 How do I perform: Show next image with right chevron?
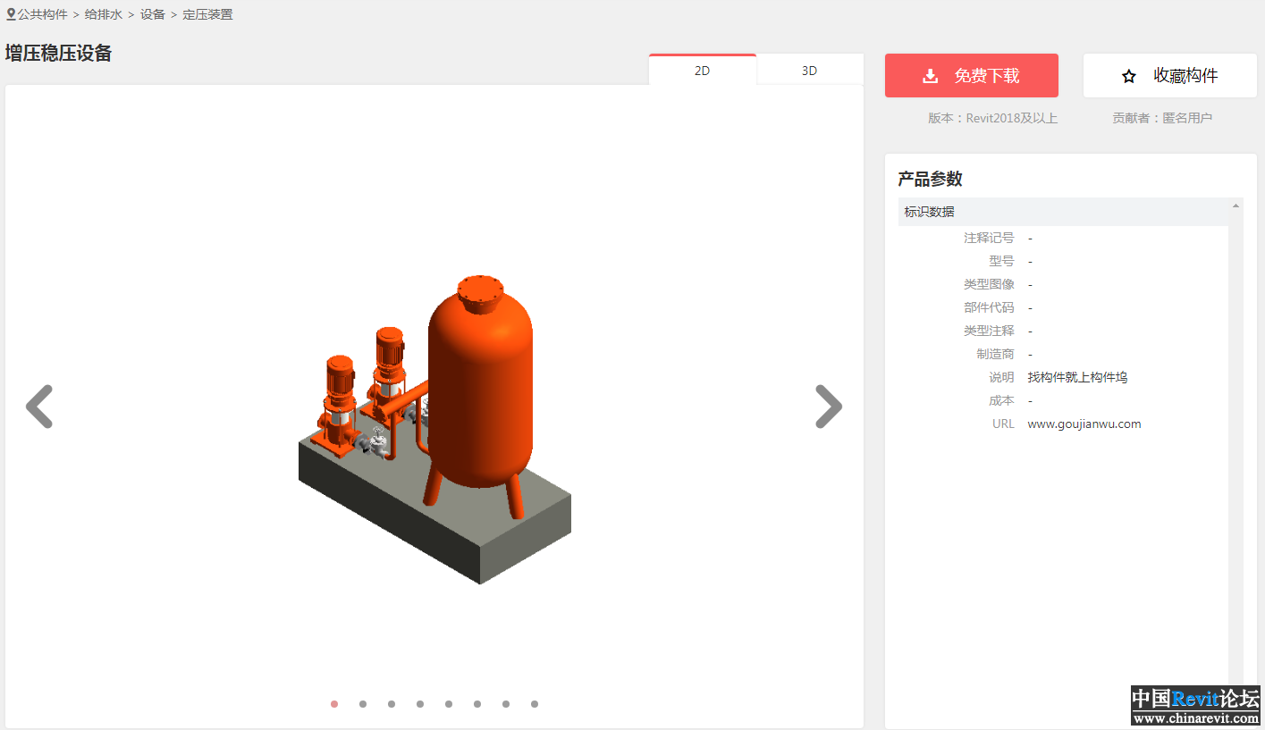point(829,407)
